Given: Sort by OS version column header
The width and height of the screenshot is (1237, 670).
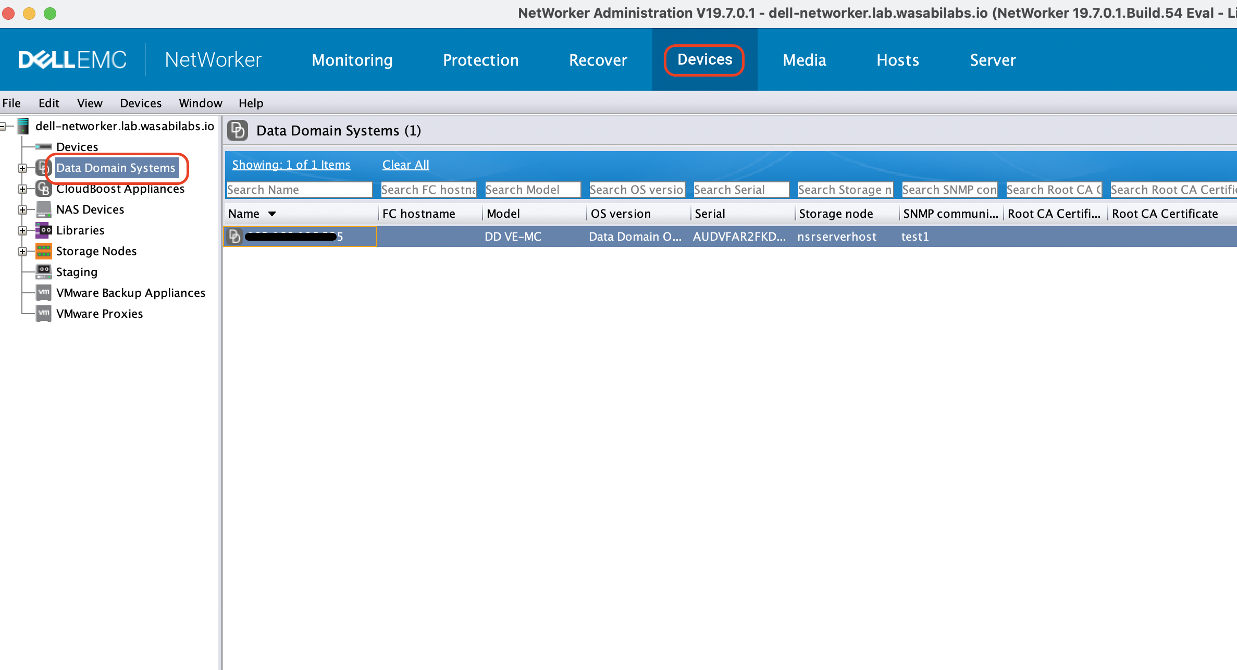Looking at the screenshot, I should point(638,214).
